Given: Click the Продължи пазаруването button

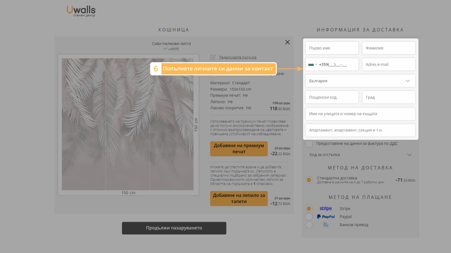Looking at the screenshot, I should [x=174, y=228].
